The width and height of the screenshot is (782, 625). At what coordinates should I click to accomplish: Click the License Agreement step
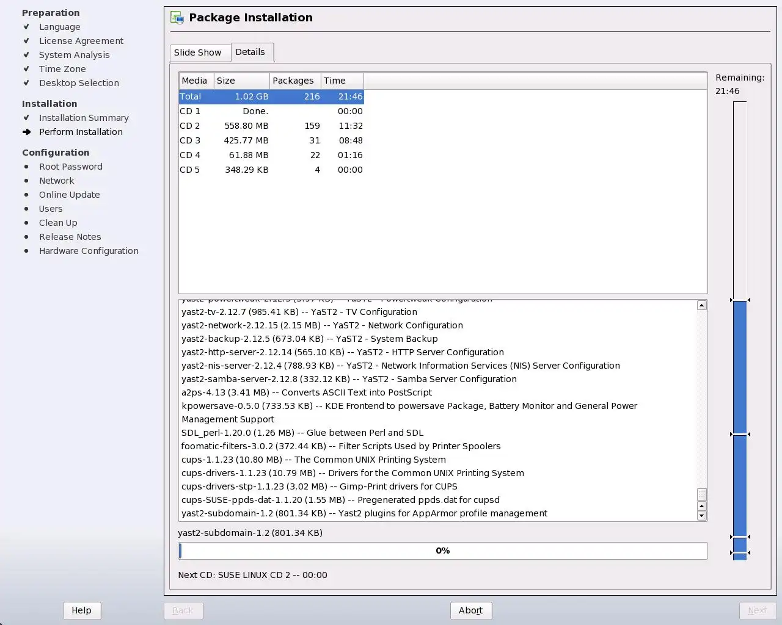[x=81, y=41]
